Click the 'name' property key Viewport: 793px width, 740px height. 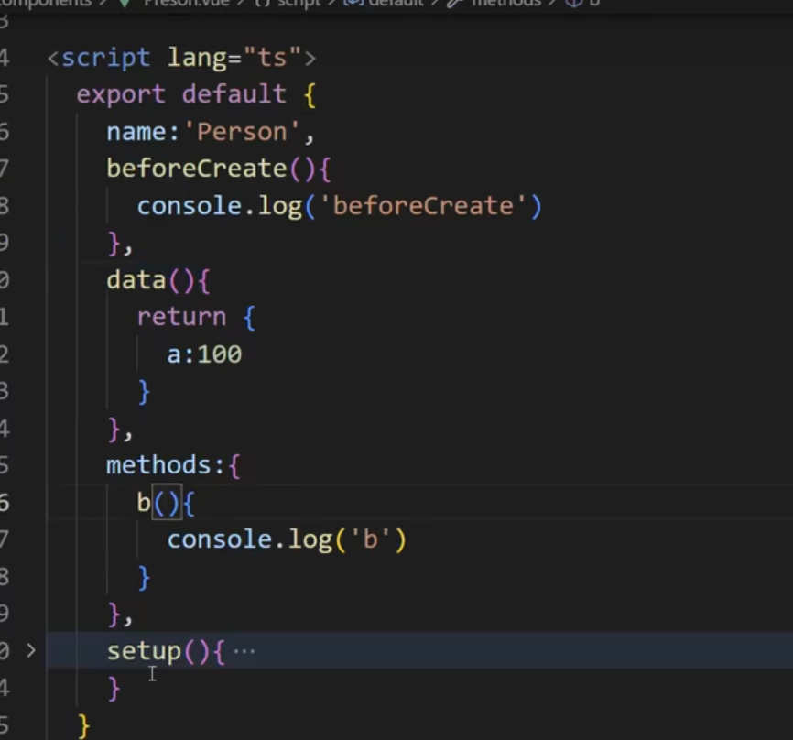(x=136, y=132)
